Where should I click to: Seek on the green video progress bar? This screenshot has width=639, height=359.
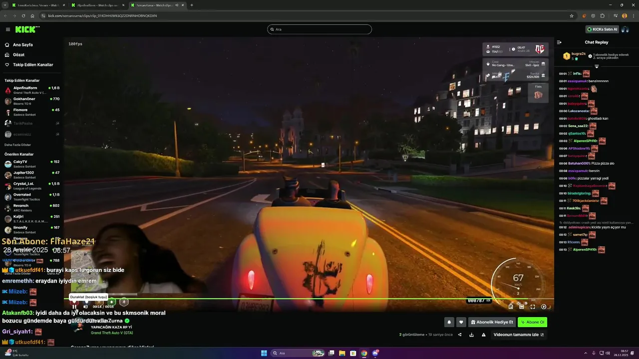[309, 299]
